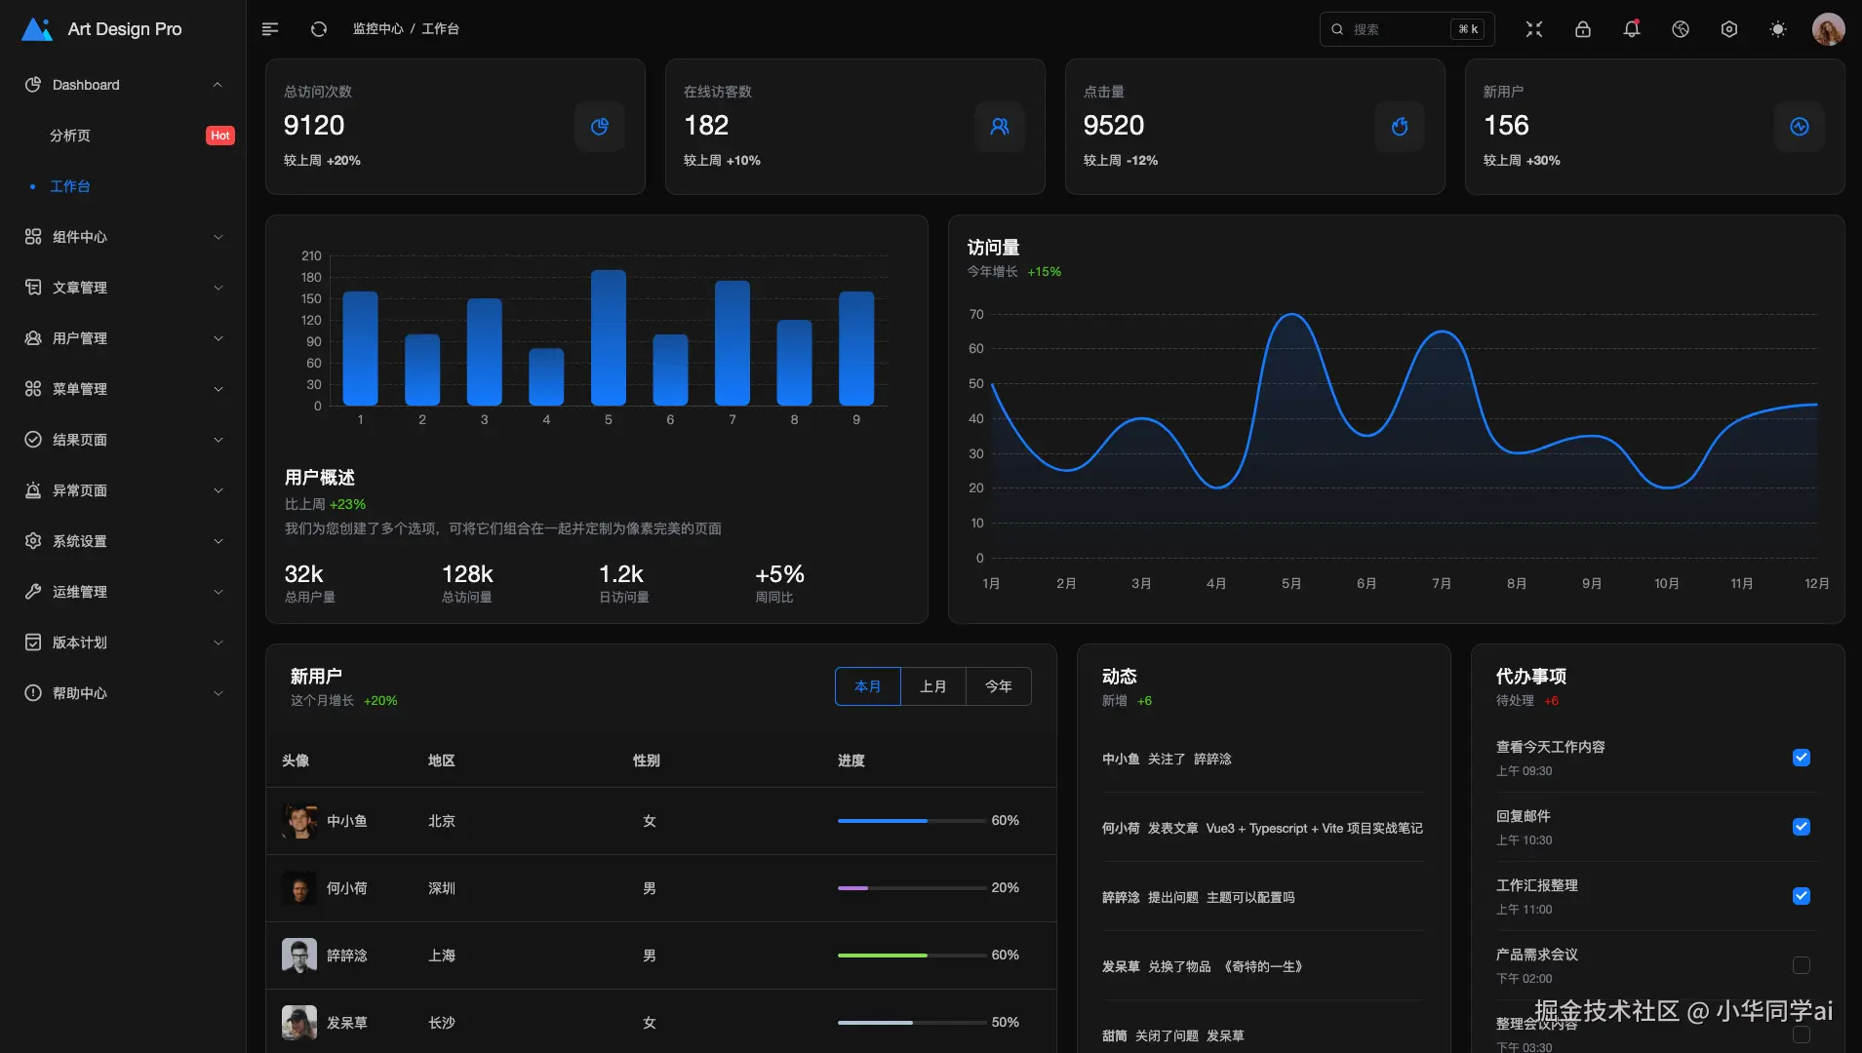Uncheck the 回复邮件 todo checkbox
The width and height of the screenshot is (1862, 1053).
click(x=1802, y=827)
